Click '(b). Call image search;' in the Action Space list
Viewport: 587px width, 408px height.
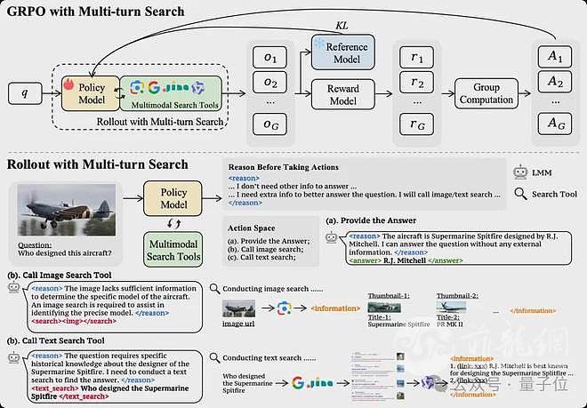[265, 249]
